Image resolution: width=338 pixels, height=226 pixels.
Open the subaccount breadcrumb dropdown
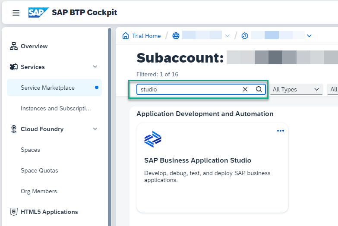(x=310, y=36)
